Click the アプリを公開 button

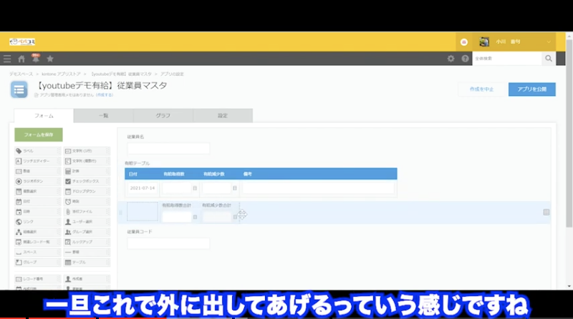pyautogui.click(x=531, y=89)
